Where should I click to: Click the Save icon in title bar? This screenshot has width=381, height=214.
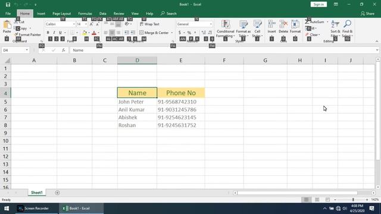click(8, 4)
